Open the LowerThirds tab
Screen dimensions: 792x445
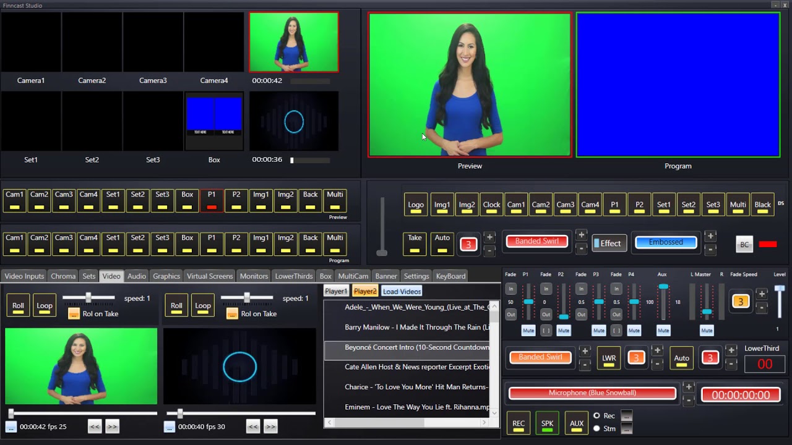coord(294,276)
